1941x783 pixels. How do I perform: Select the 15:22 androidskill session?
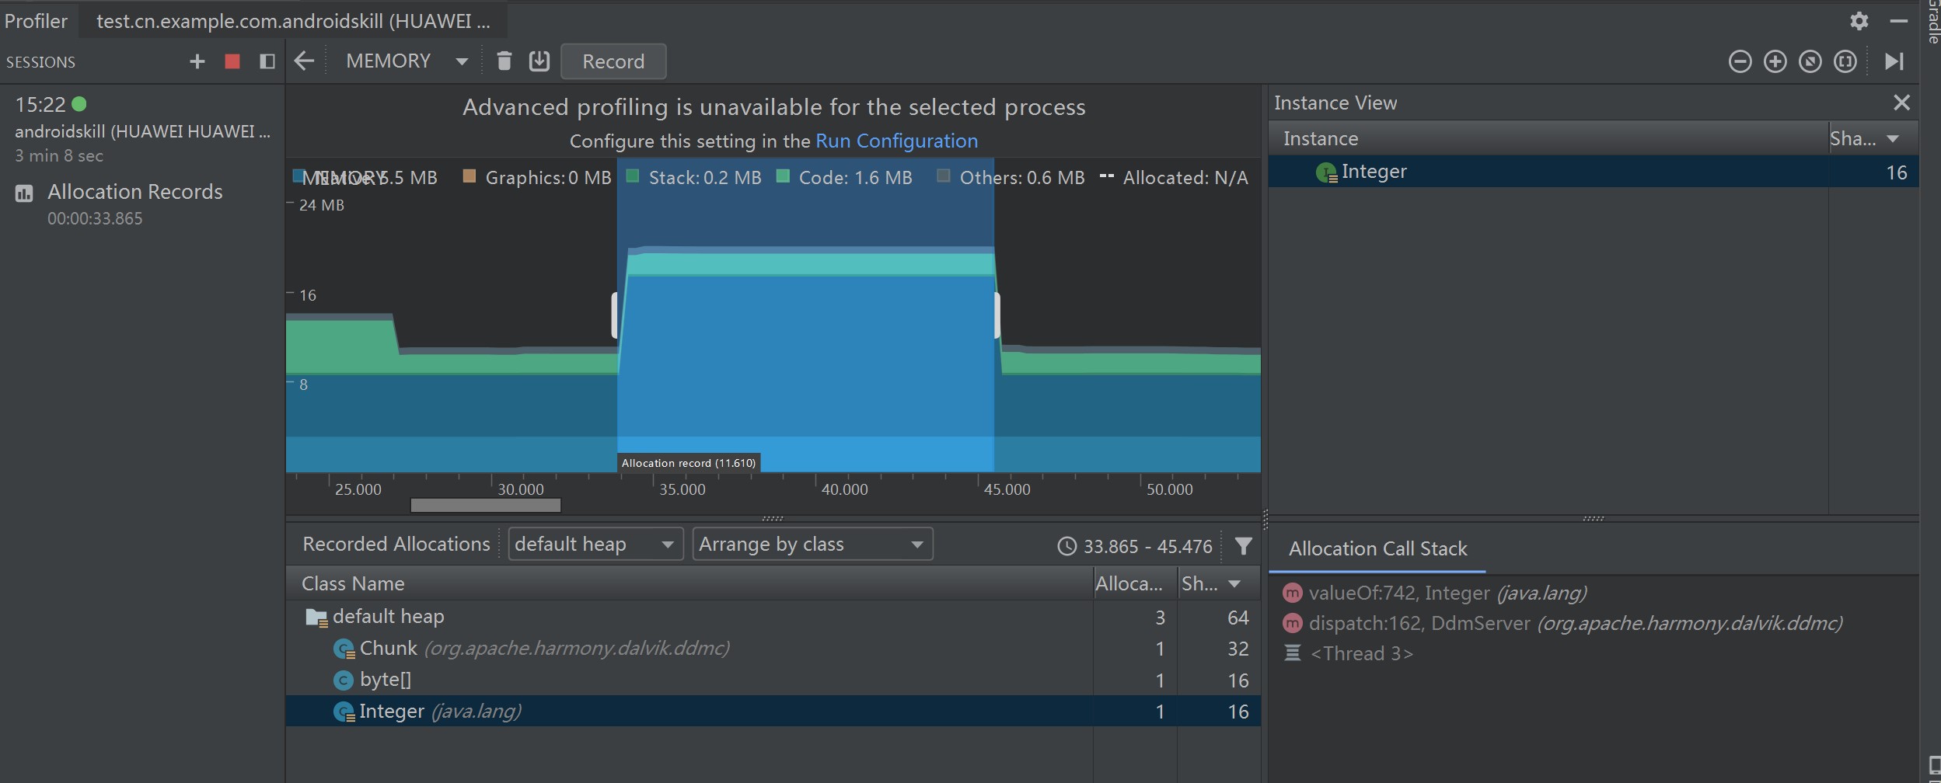(142, 130)
